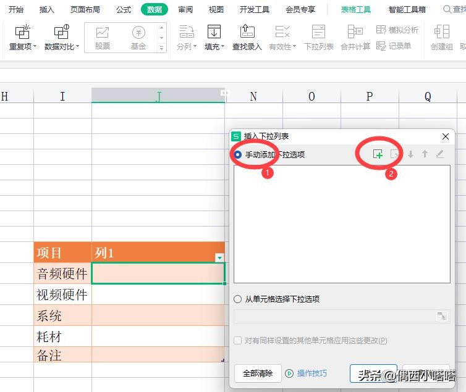The height and width of the screenshot is (392, 466).
Task: Expand the 重复项 dropdown arrow
Action: click(35, 46)
